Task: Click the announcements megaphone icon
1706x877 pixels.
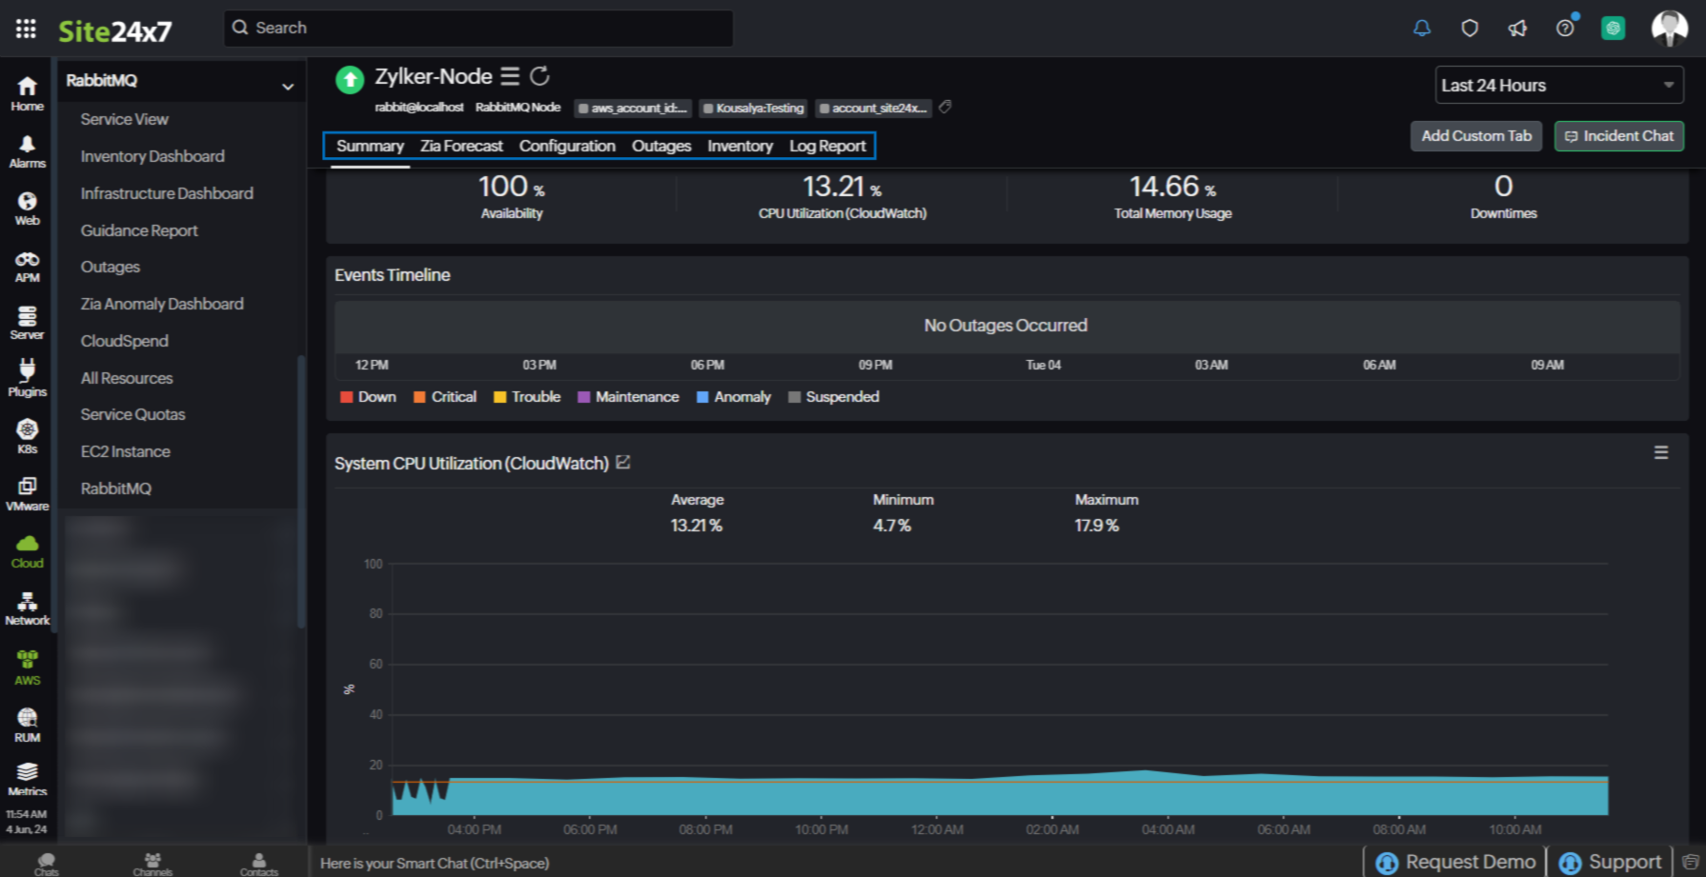Action: click(x=1517, y=28)
